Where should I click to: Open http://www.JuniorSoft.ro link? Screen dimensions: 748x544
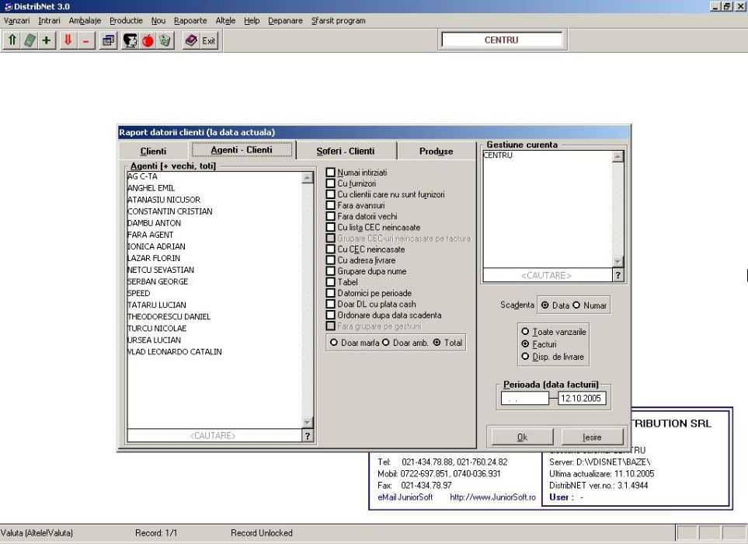[x=492, y=497]
